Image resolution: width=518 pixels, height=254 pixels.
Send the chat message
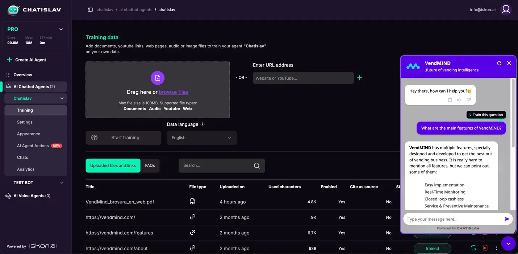[x=507, y=219]
